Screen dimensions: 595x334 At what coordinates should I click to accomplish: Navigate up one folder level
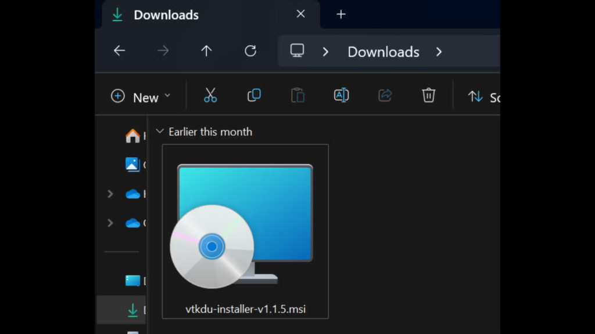pyautogui.click(x=206, y=51)
